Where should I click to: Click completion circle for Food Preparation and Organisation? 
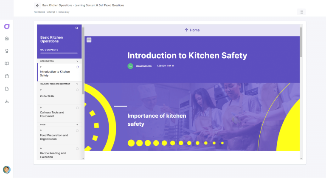pyautogui.click(x=77, y=131)
